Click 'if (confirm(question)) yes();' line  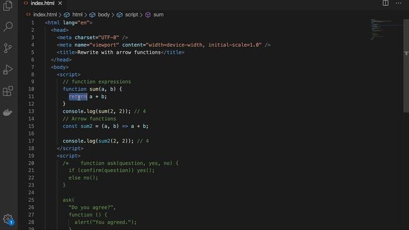112,171
